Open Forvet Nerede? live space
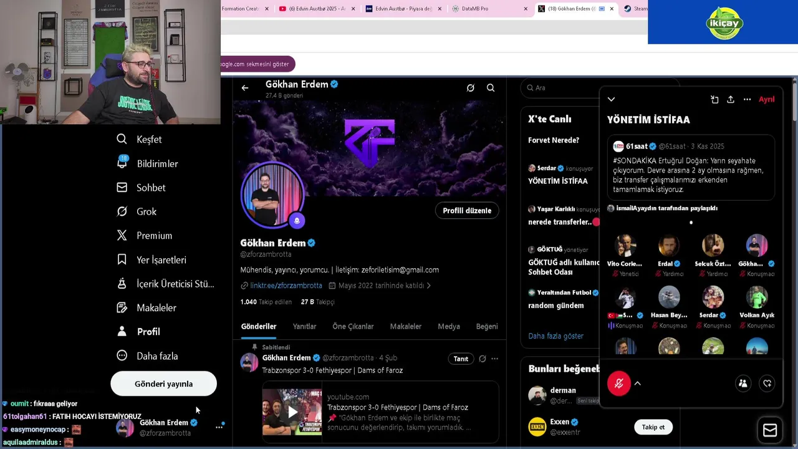The width and height of the screenshot is (798, 449). coord(554,140)
